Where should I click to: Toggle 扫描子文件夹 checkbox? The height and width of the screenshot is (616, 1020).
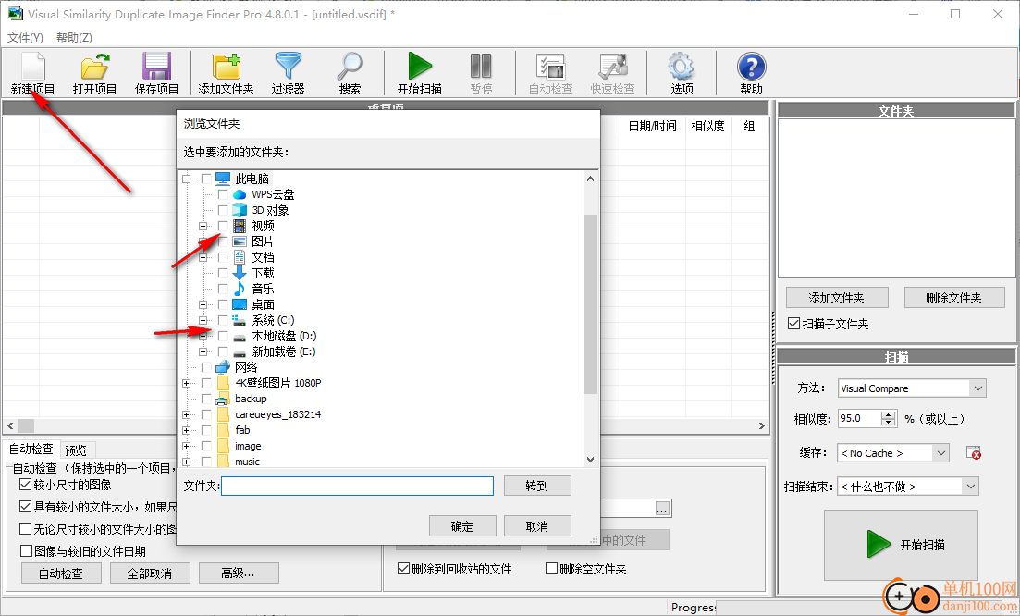[793, 324]
